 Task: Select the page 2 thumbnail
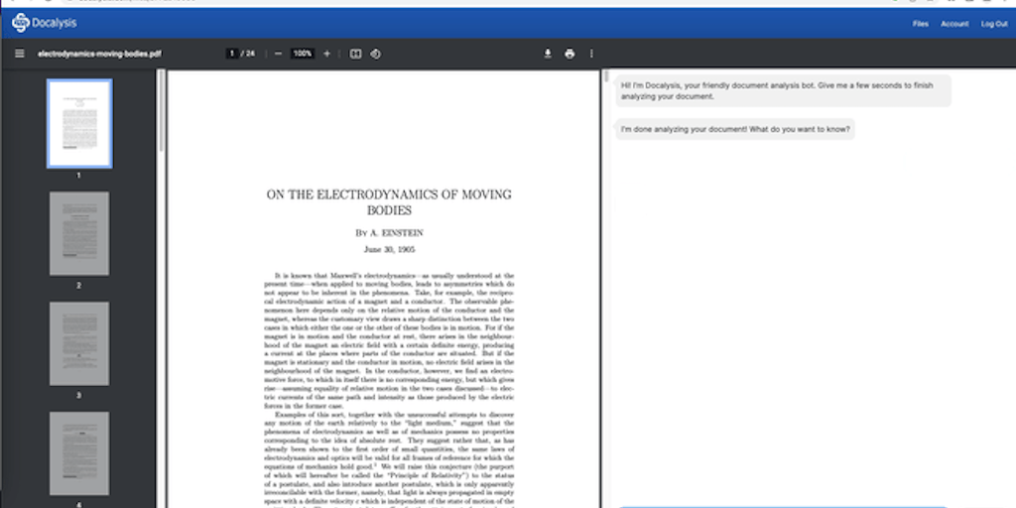(79, 233)
